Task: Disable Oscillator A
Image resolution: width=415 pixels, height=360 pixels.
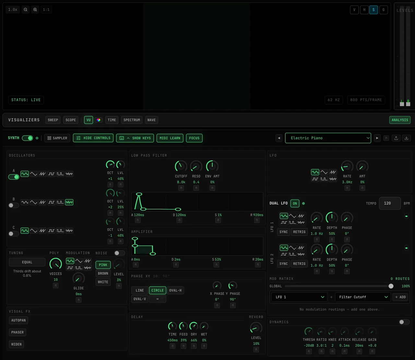Action: coord(14,177)
